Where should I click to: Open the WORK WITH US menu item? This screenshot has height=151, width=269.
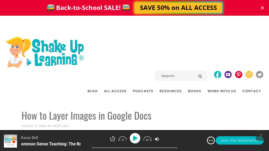(222, 91)
